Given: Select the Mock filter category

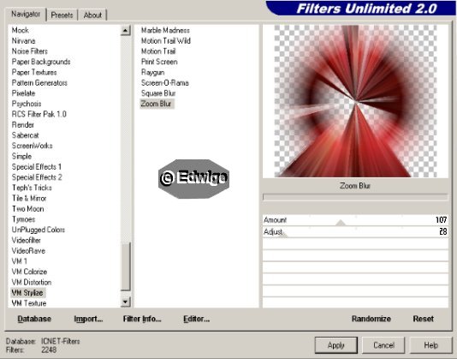Looking at the screenshot, I should tap(20, 30).
